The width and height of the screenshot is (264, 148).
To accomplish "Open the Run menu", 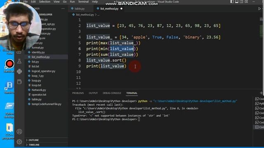I will [x=72, y=2].
